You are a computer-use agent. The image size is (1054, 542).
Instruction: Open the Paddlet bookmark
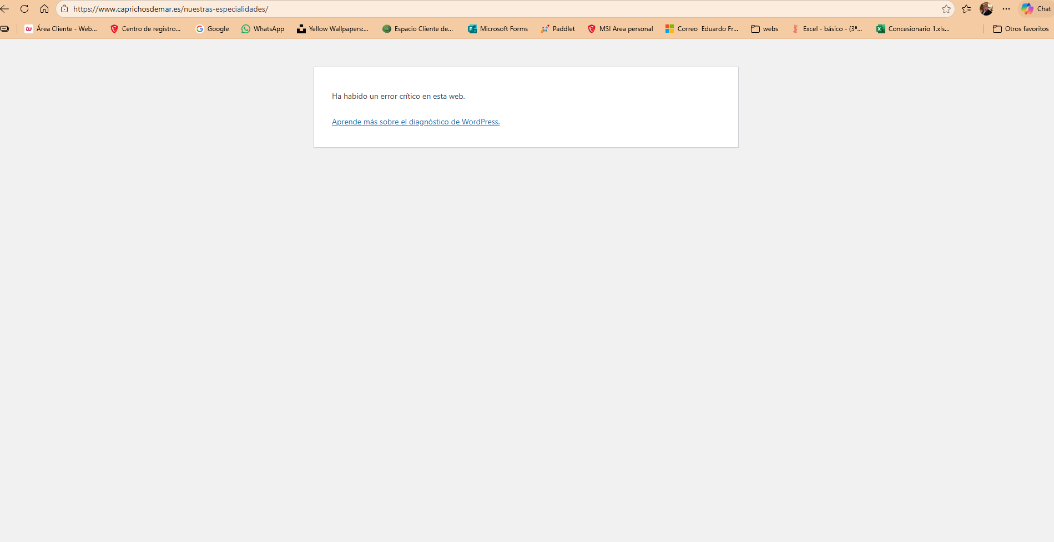(x=558, y=29)
